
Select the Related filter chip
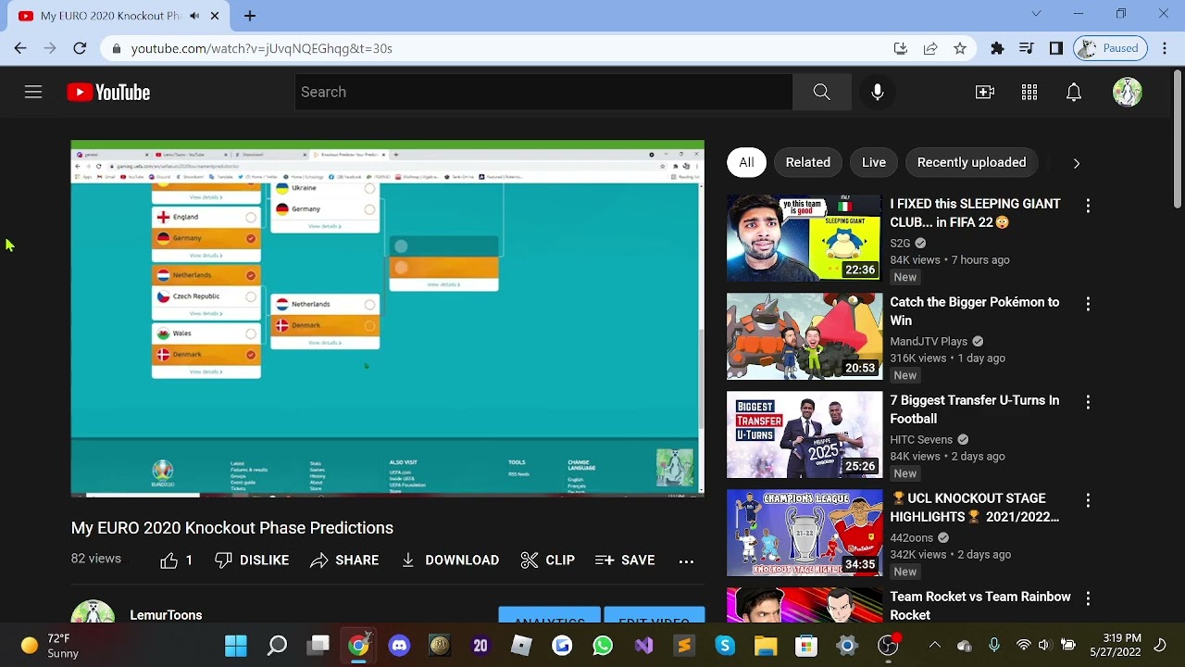point(808,162)
